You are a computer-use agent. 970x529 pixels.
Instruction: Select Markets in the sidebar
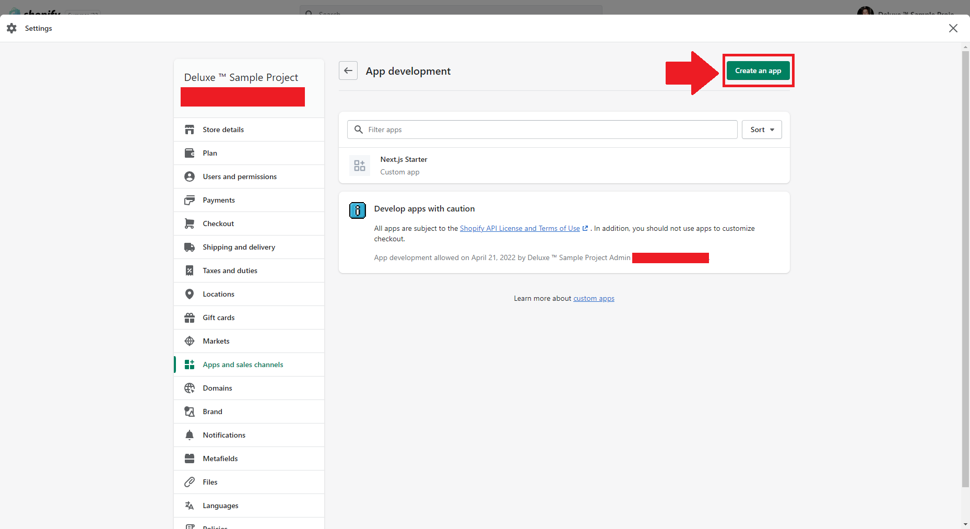pos(249,341)
